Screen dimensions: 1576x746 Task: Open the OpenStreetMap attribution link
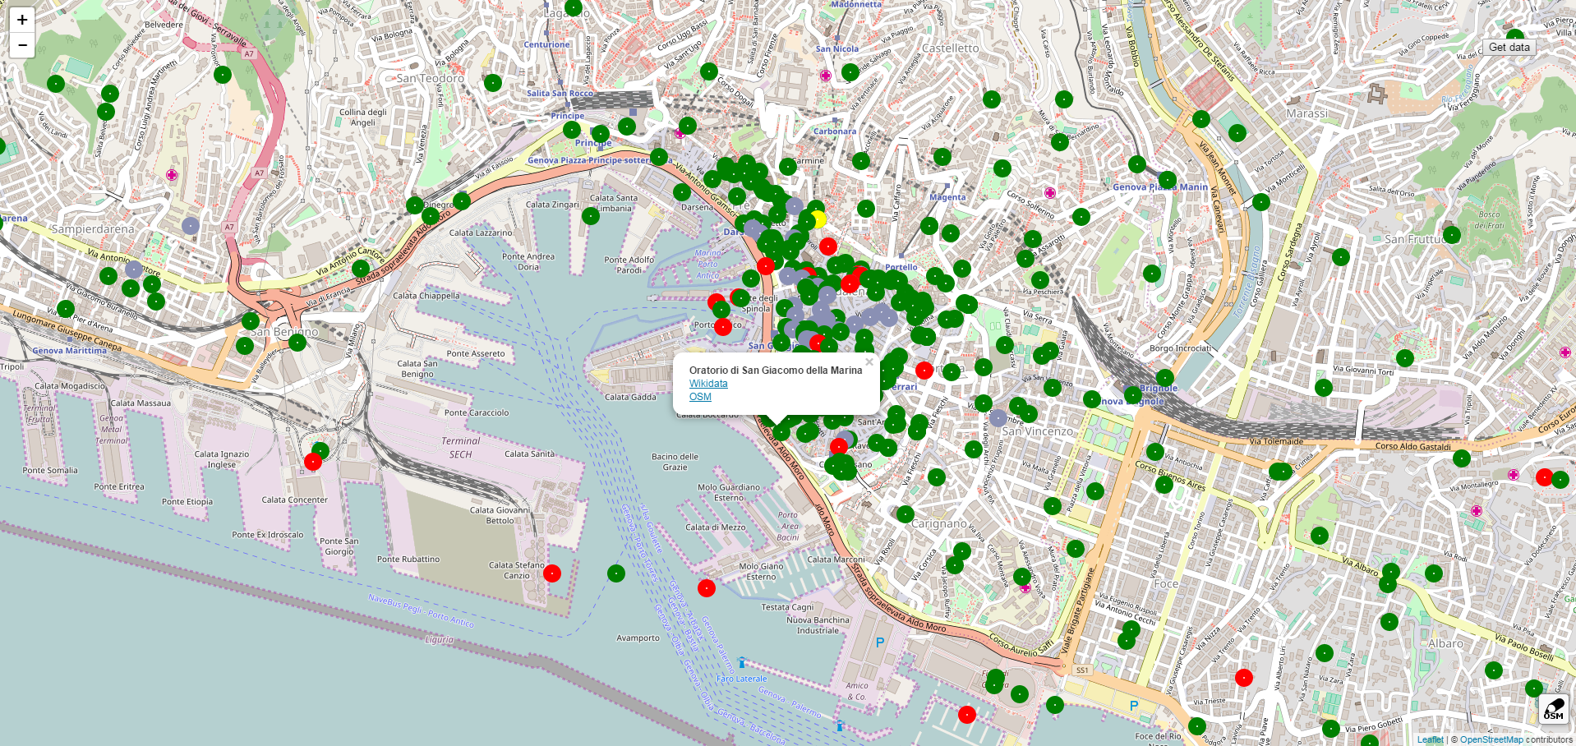[1491, 739]
